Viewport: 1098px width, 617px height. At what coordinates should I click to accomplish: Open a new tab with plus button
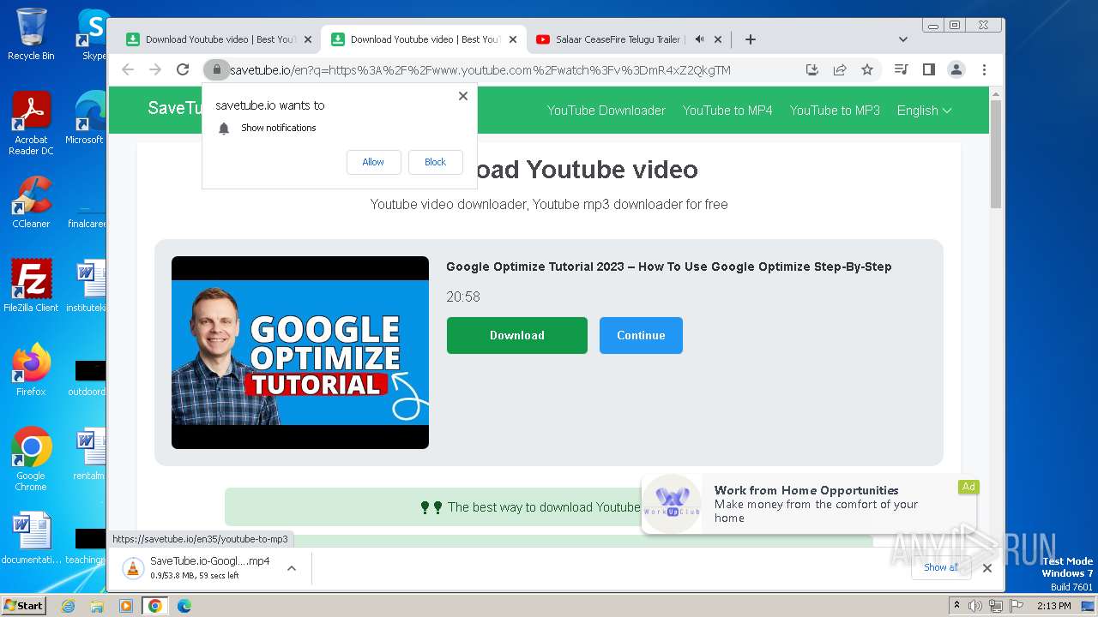click(751, 39)
